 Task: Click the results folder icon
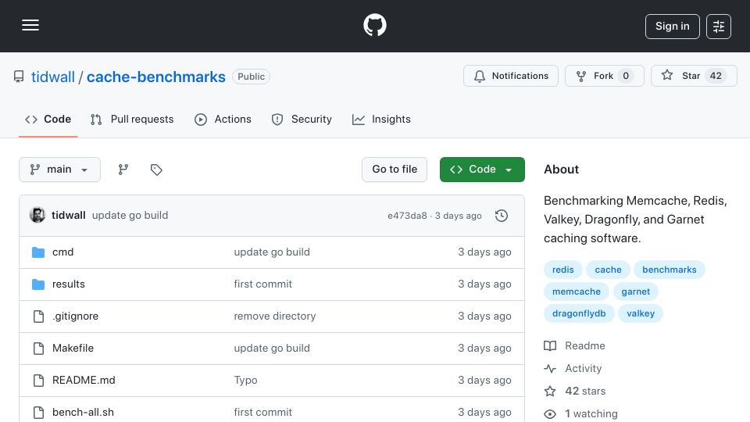click(38, 284)
